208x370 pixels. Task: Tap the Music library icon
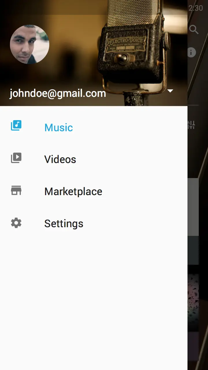coord(16,126)
